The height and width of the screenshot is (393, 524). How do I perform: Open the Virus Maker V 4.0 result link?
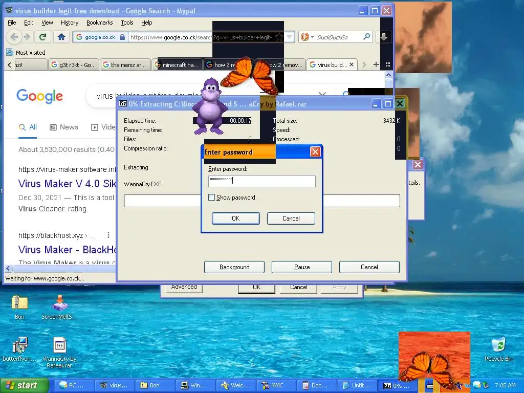point(67,184)
